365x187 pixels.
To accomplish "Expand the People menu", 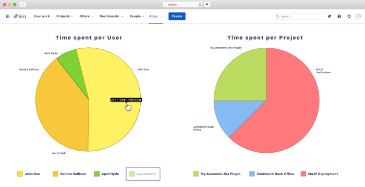I will (x=137, y=16).
